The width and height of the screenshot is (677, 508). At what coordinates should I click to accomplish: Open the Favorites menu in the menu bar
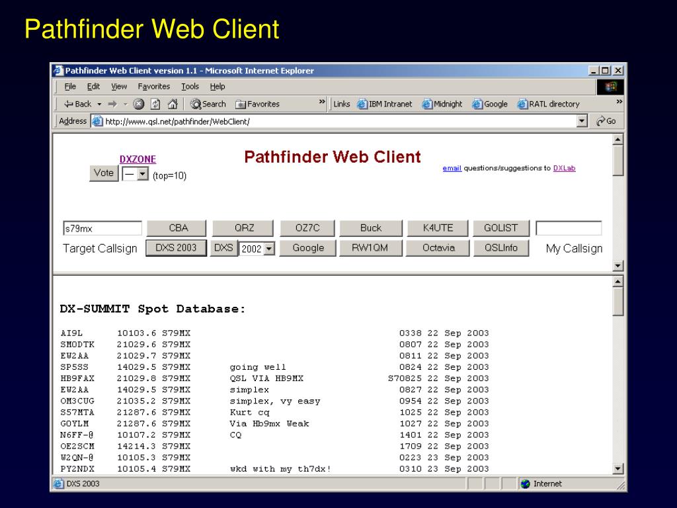[153, 87]
